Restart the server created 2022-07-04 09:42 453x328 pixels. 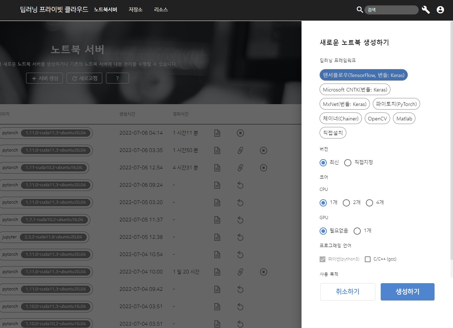240,289
